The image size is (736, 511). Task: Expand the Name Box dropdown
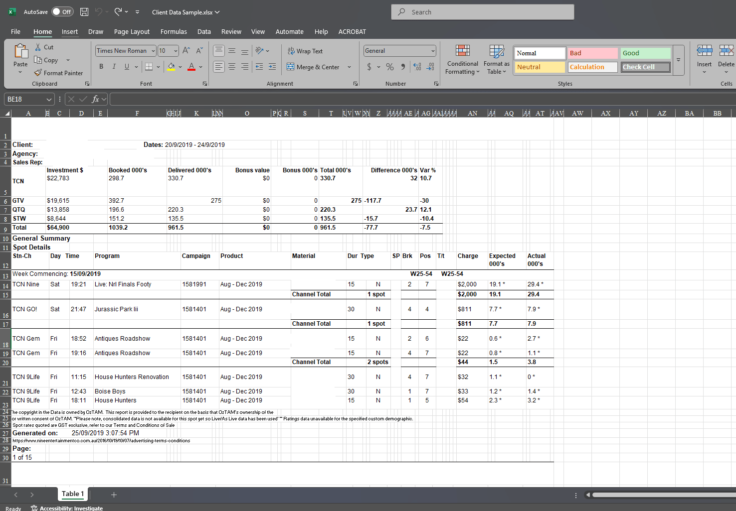[x=49, y=99]
